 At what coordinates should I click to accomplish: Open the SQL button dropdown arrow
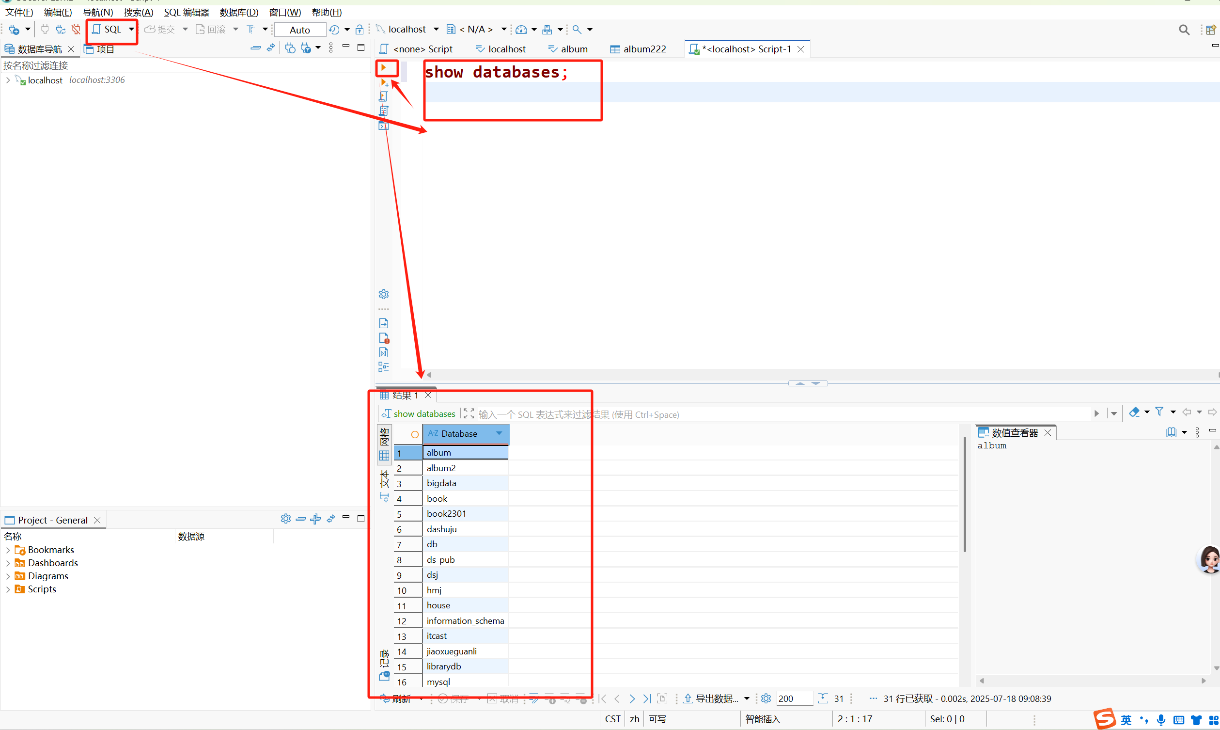pos(131,30)
